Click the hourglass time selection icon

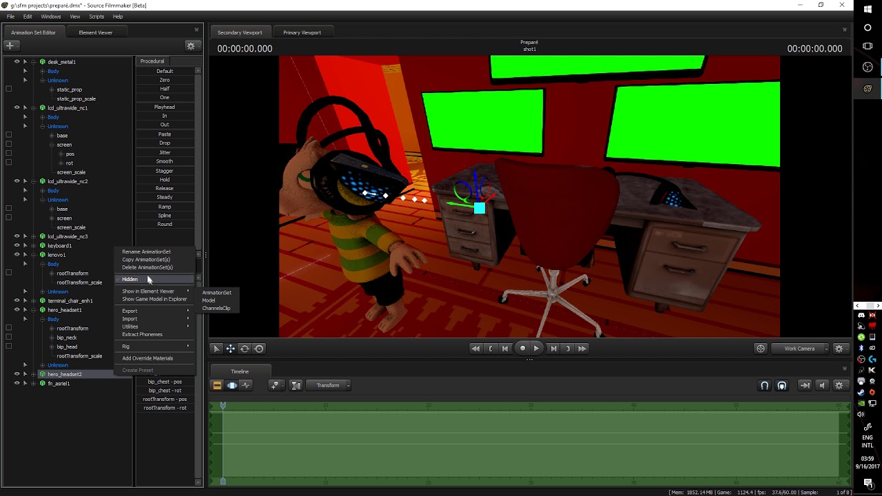(296, 385)
